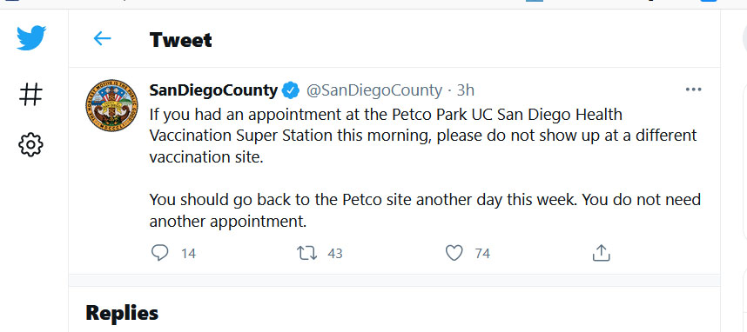Image resolution: width=747 pixels, height=332 pixels.
Task: Open the Settings gear icon
Action: pos(31,144)
